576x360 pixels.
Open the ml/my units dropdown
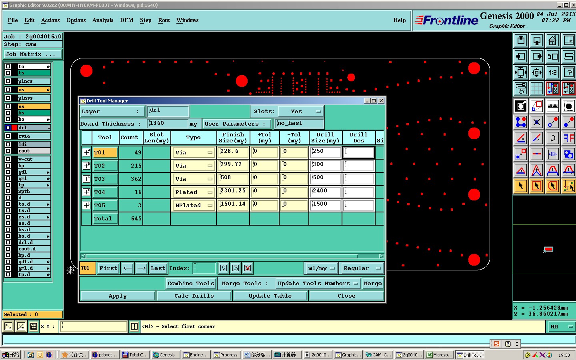click(321, 268)
